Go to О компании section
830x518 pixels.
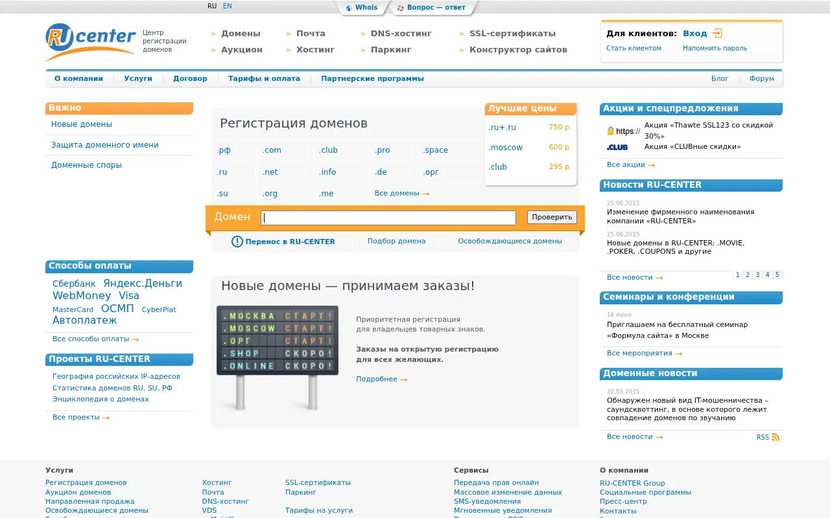click(x=79, y=78)
